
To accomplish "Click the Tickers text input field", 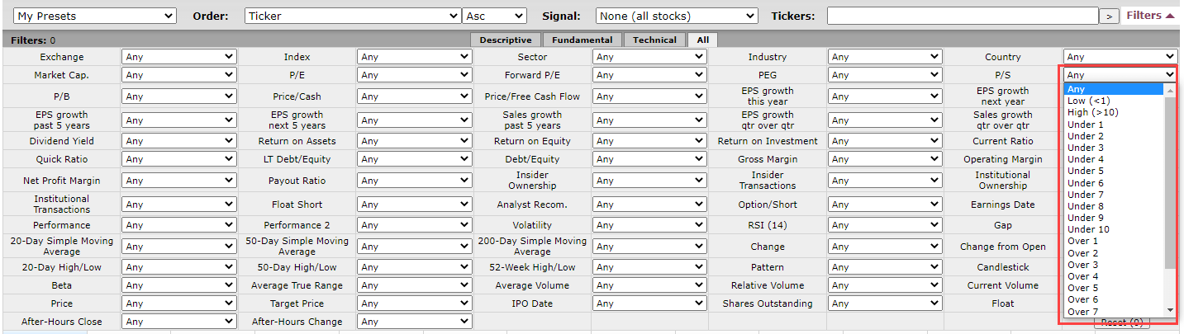I will pyautogui.click(x=963, y=16).
